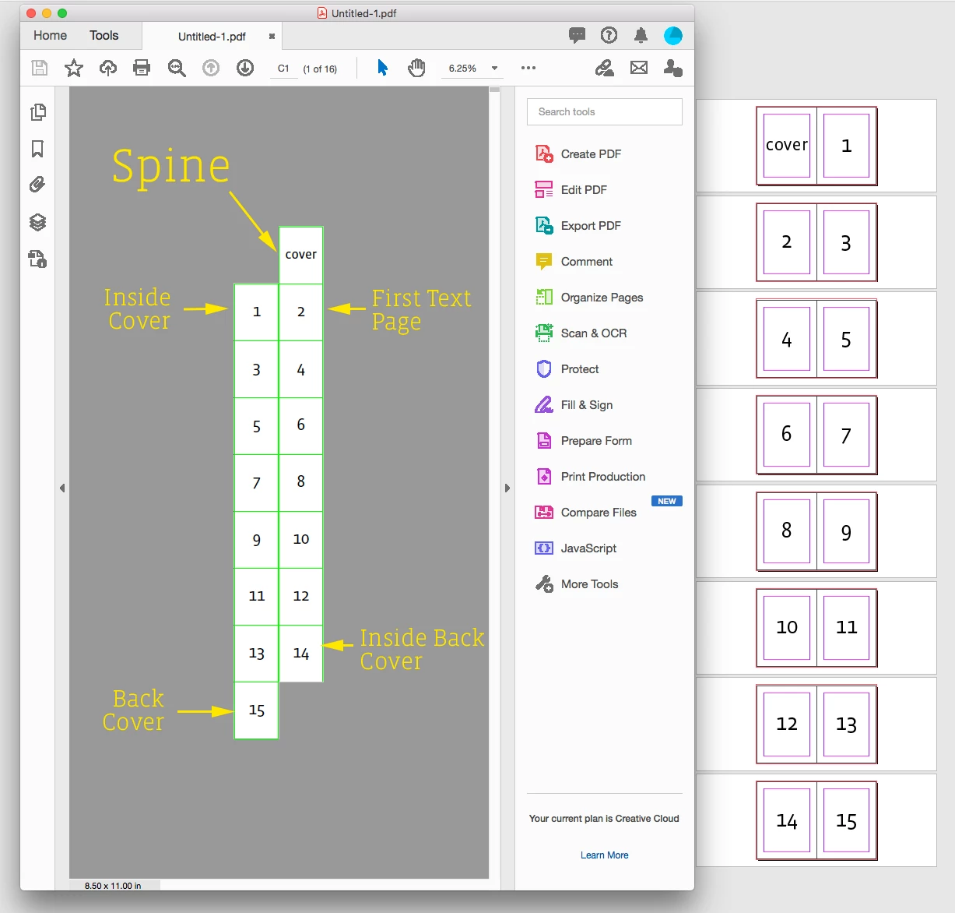This screenshot has height=913, width=955.
Task: Click the cloud upload icon
Action: 108,68
